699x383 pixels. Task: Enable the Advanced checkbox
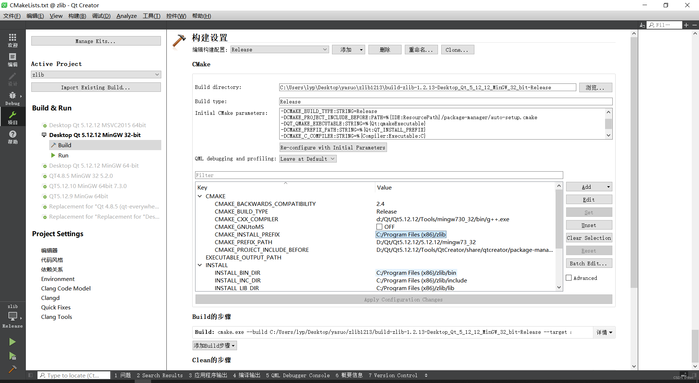click(x=569, y=278)
